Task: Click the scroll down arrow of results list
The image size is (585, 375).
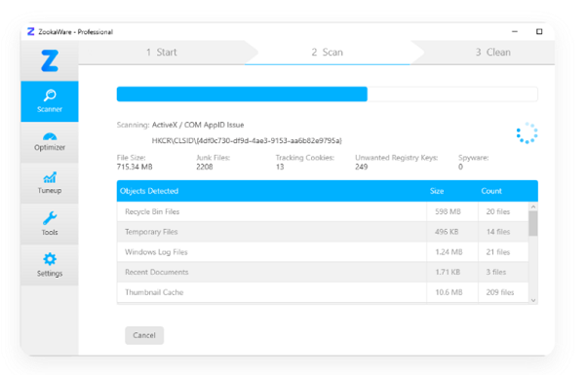Action: [x=533, y=300]
